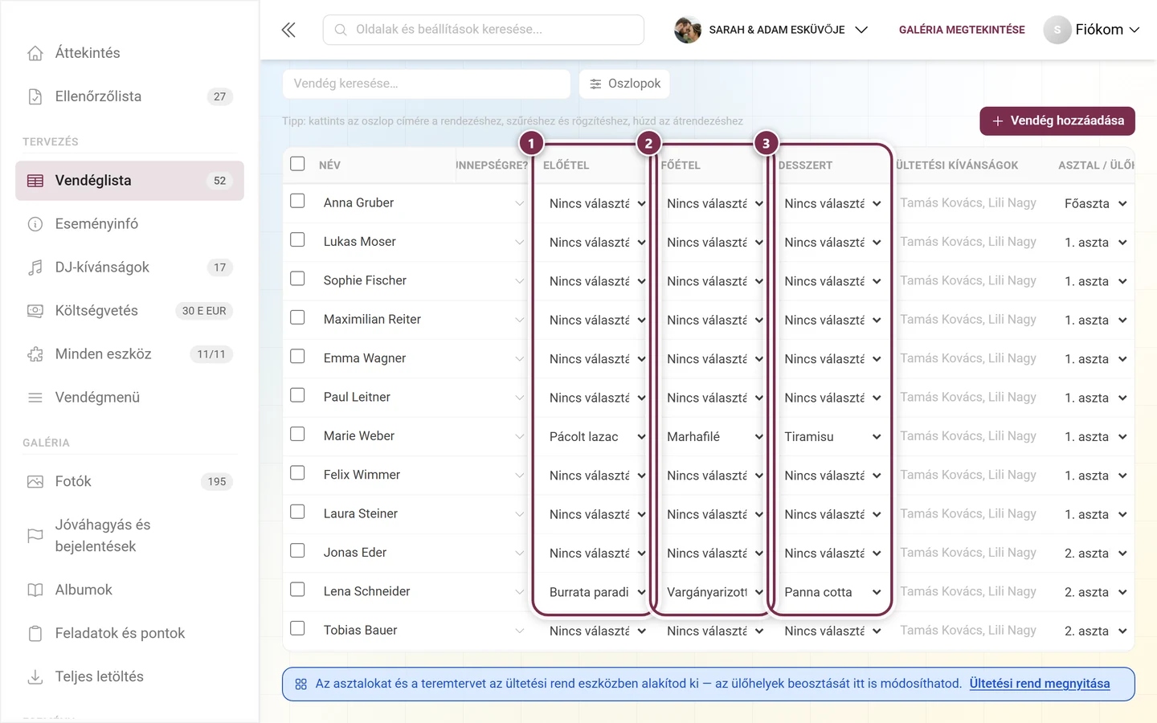Select Lena Schneider's row checkbox

297,590
